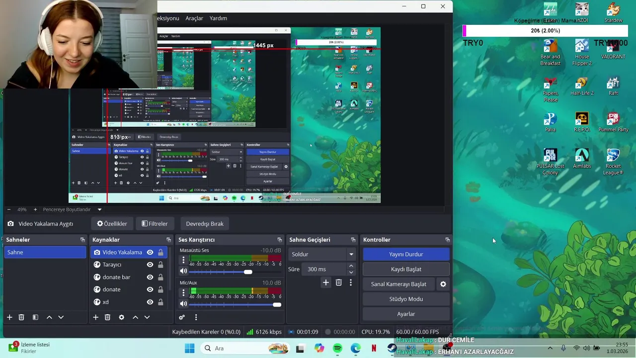The height and width of the screenshot is (358, 636).
Task: Remove scene transition with trash icon
Action: 339,282
